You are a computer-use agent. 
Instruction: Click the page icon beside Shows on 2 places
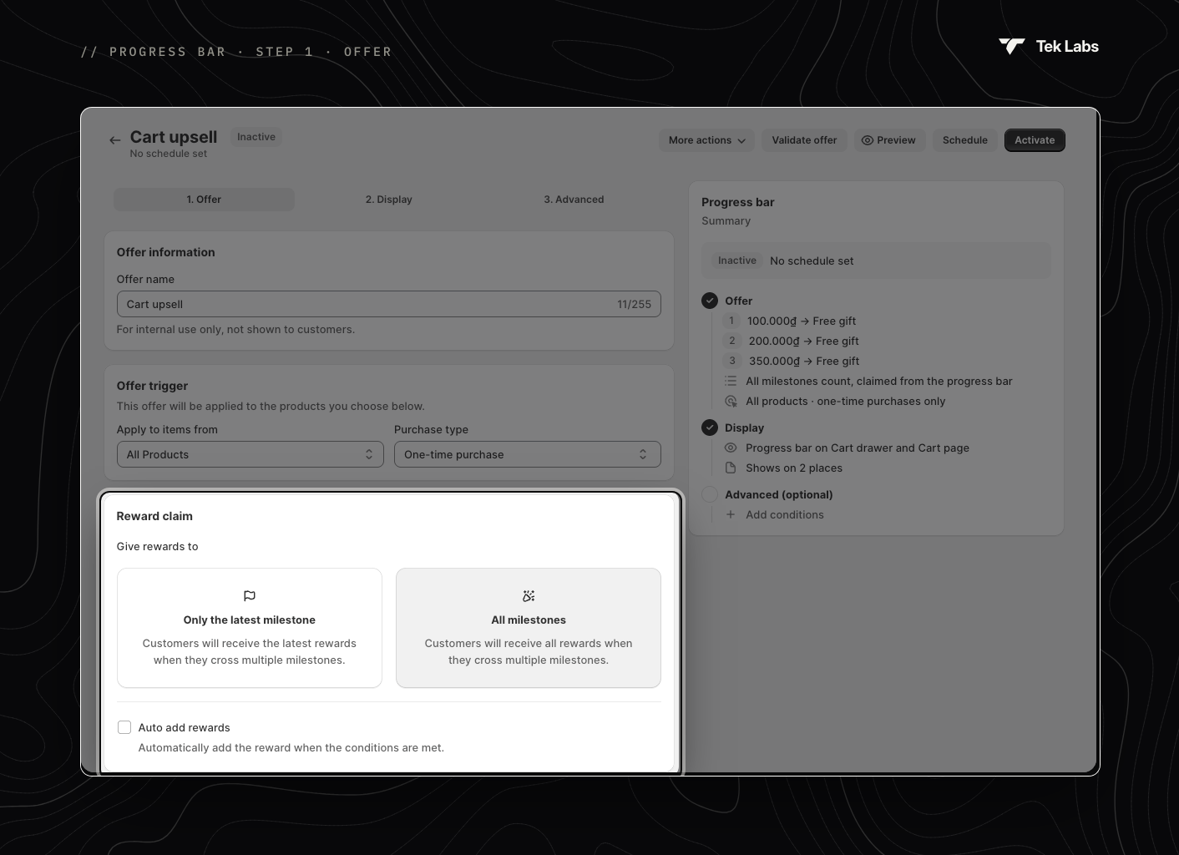click(x=731, y=468)
